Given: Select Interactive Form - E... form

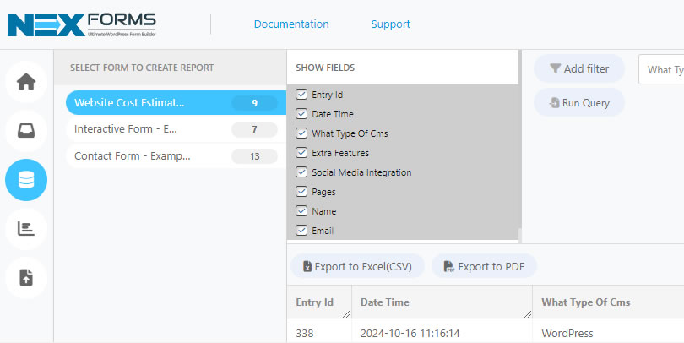Looking at the screenshot, I should pos(176,129).
